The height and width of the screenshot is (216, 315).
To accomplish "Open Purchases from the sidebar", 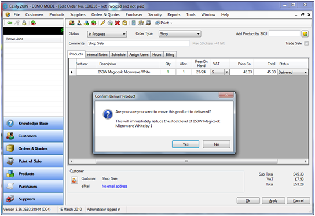I will 34,187.
